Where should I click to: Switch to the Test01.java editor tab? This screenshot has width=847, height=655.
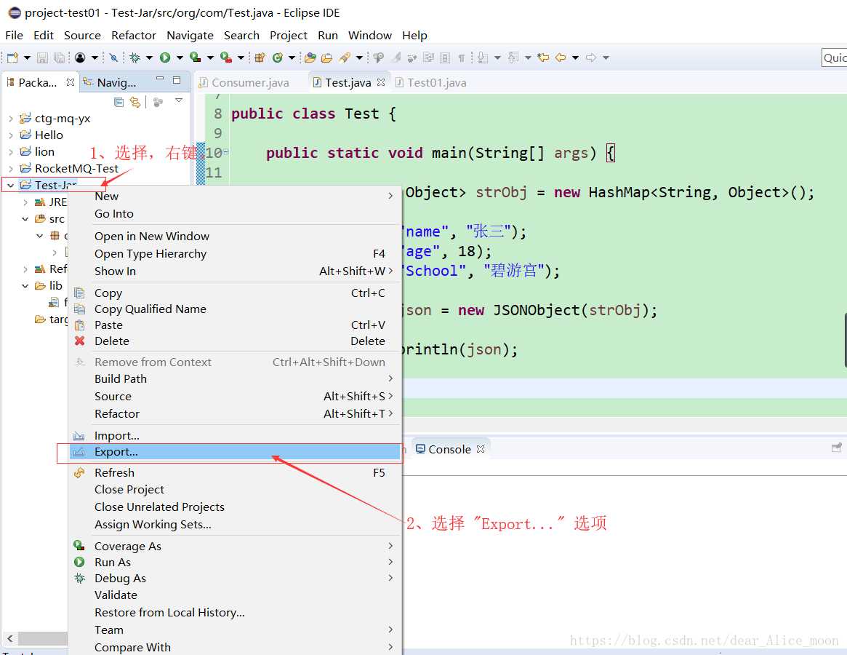tap(431, 82)
